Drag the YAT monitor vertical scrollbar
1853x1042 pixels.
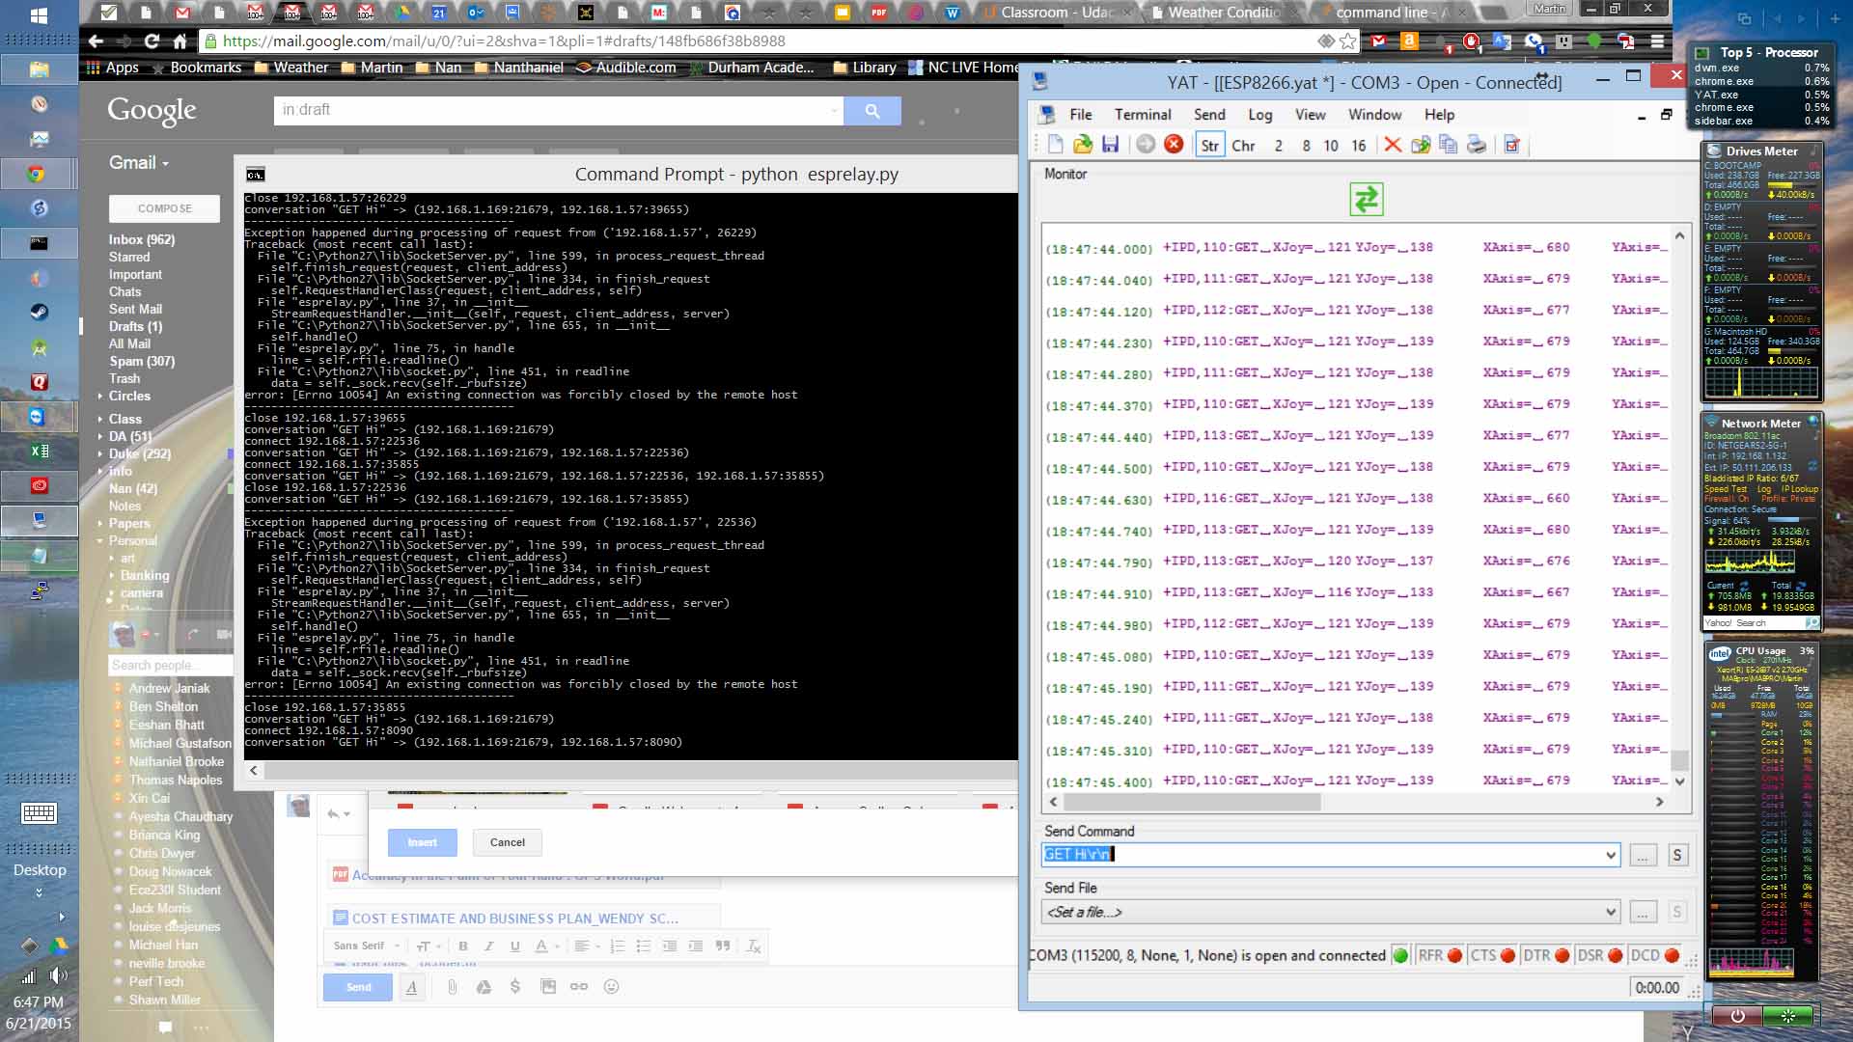[x=1680, y=778]
